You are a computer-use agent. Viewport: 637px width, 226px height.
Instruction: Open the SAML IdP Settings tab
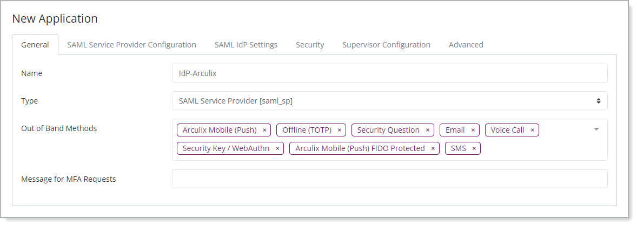click(x=246, y=45)
